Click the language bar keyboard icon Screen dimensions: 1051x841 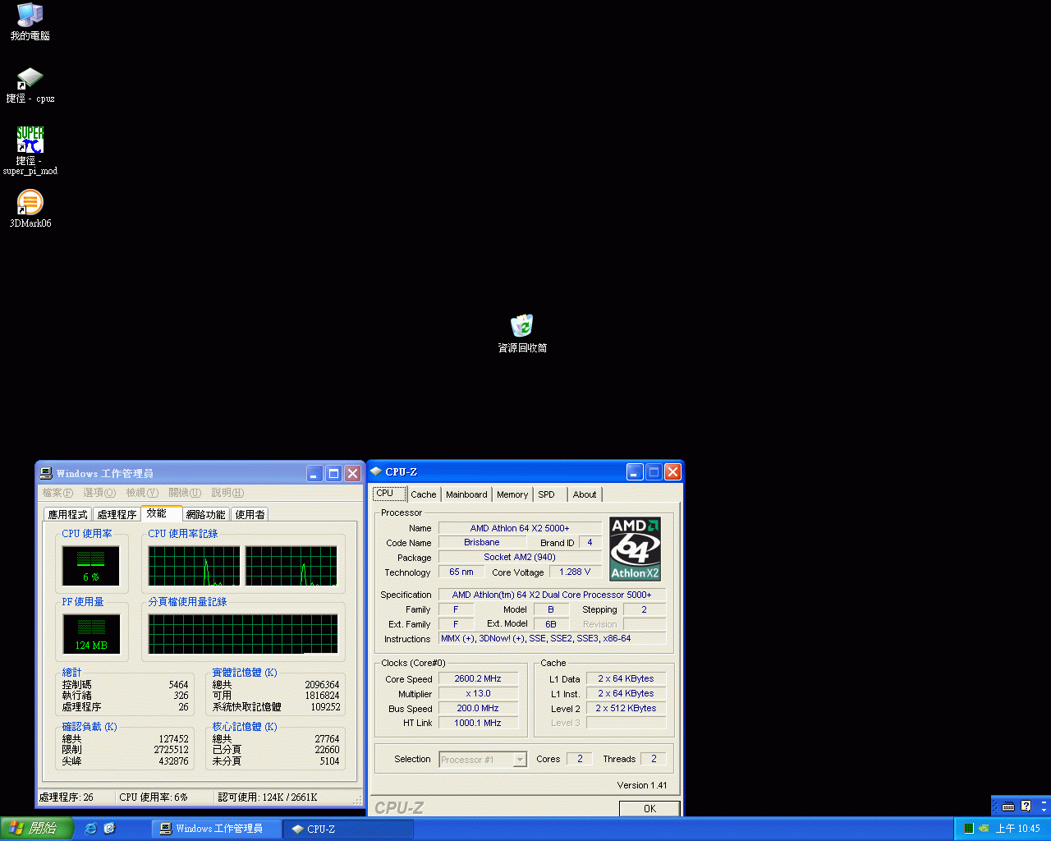click(x=1008, y=807)
